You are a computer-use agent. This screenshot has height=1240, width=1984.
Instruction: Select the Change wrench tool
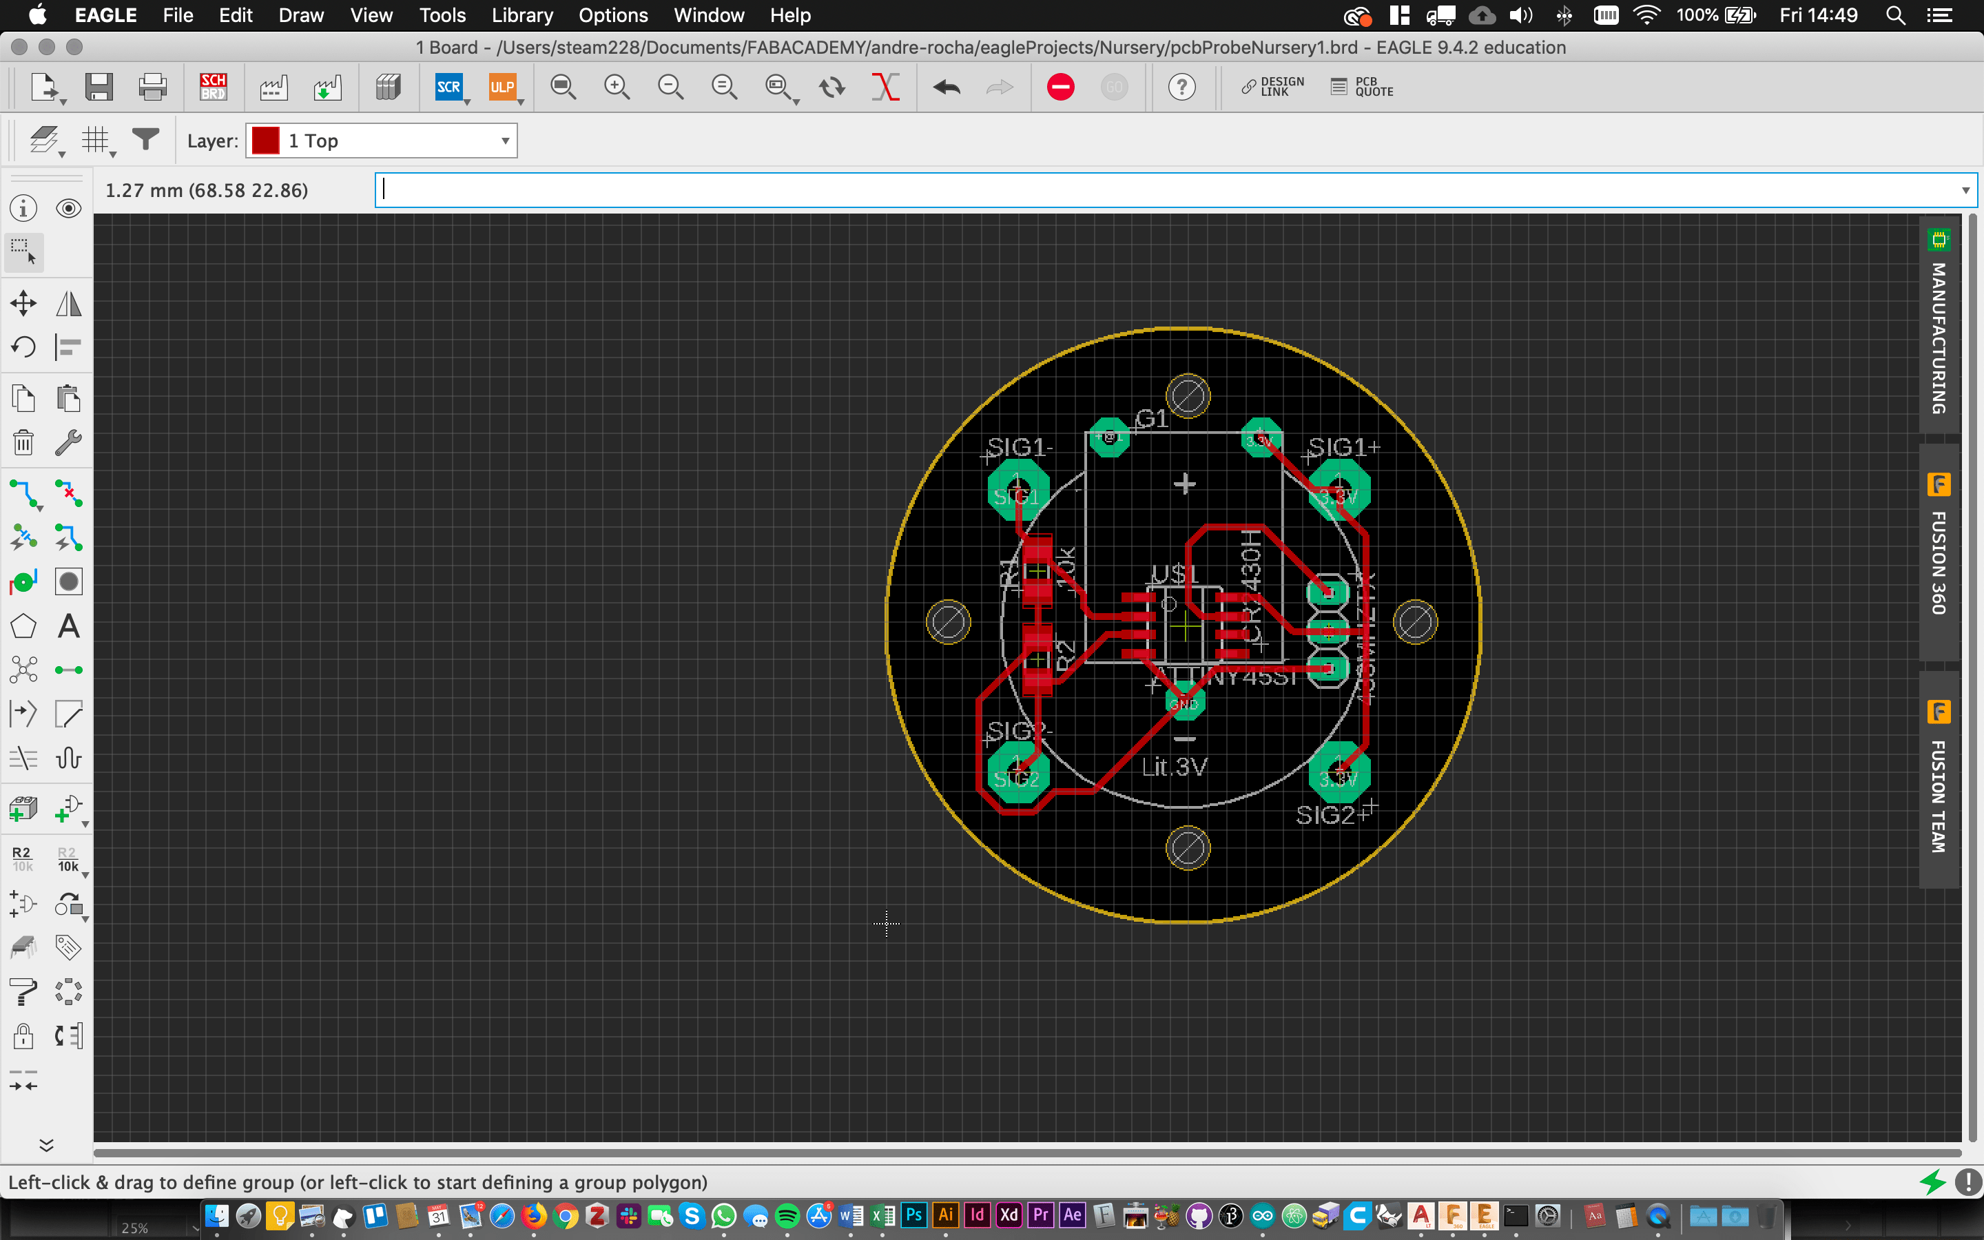[69, 443]
